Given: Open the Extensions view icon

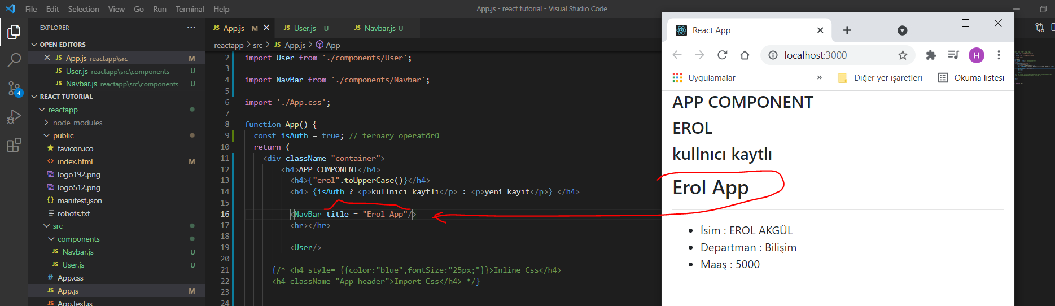Looking at the screenshot, I should (14, 145).
